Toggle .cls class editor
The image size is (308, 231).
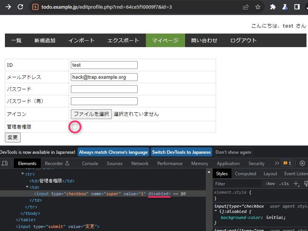click(x=284, y=184)
